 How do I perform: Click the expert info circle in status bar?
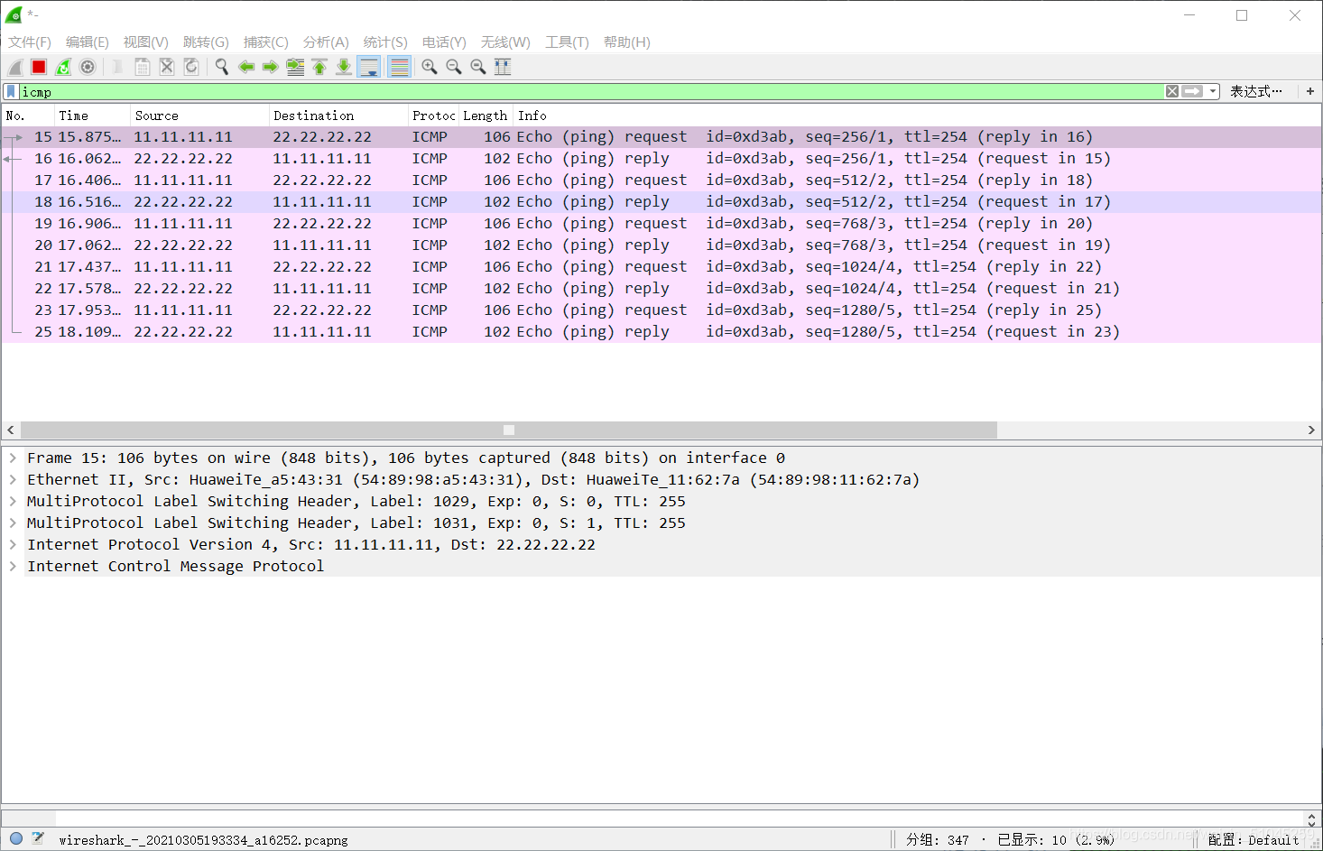coord(16,838)
